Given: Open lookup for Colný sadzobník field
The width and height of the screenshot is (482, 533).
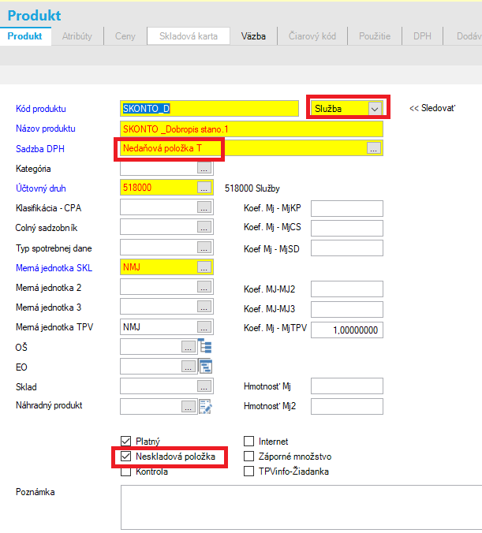Looking at the screenshot, I should (204, 227).
